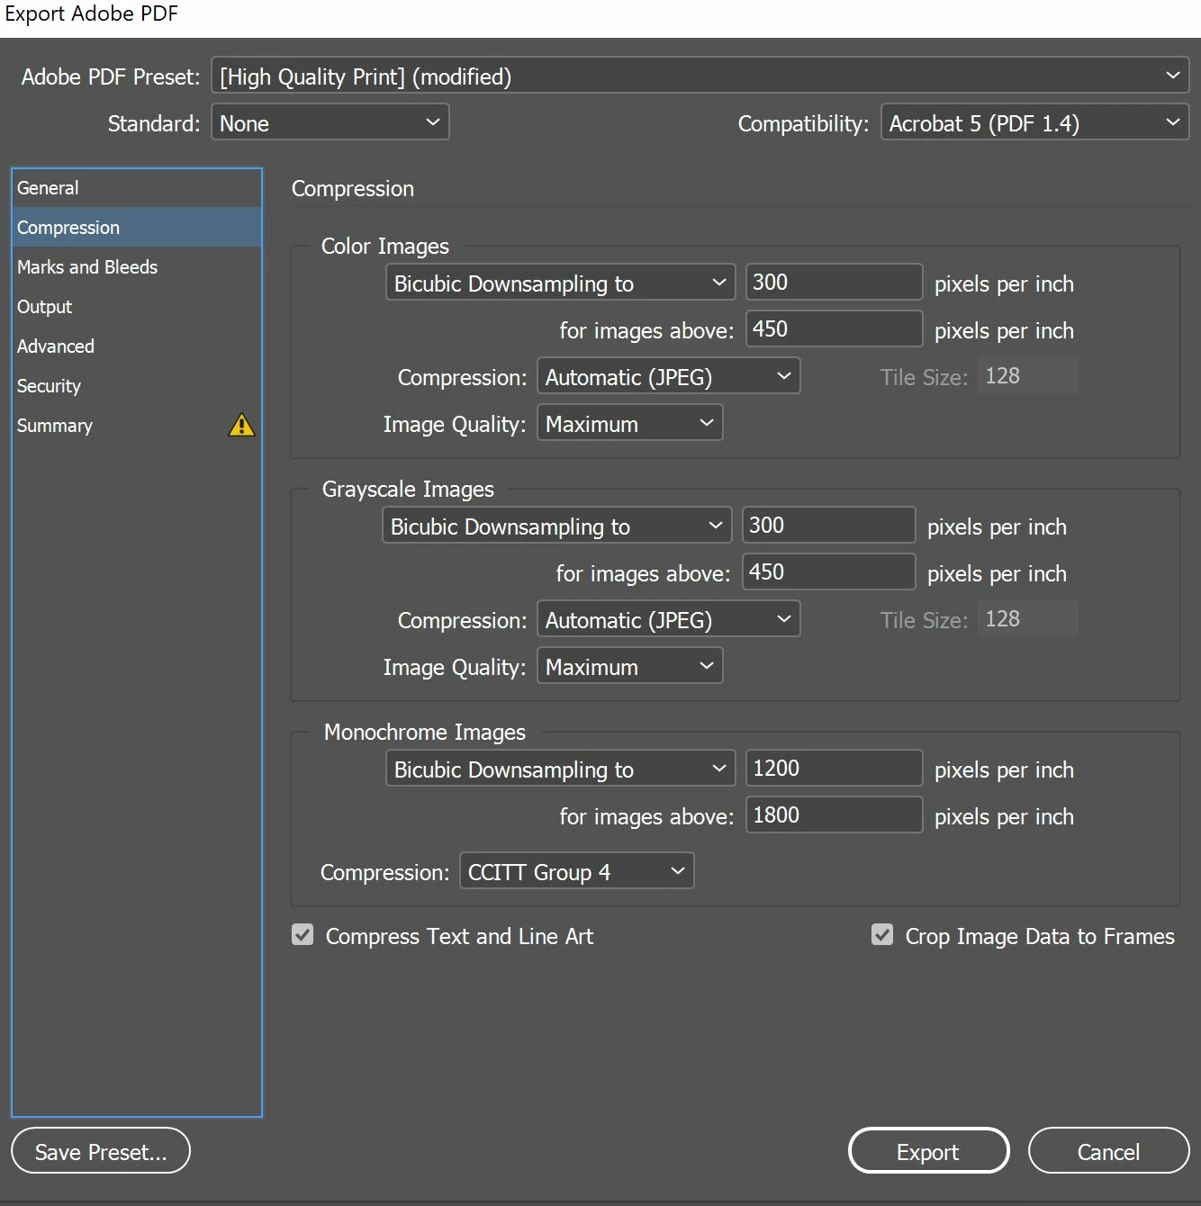
Task: View the Summary panel
Action: (137, 426)
